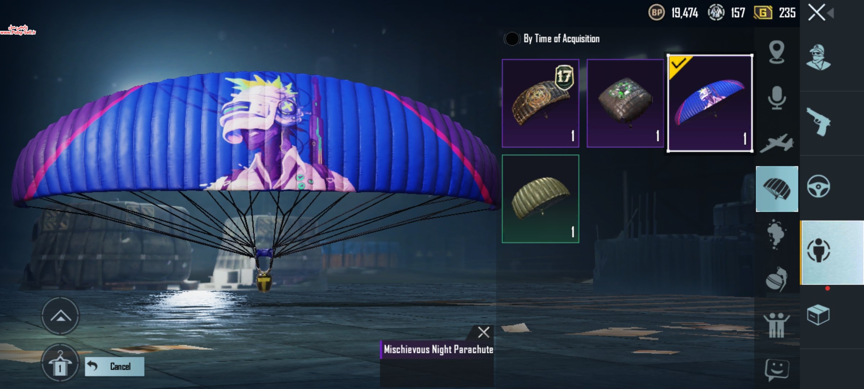Open the teammates emote category
Viewport: 864px width, 389px height.
pos(777,325)
